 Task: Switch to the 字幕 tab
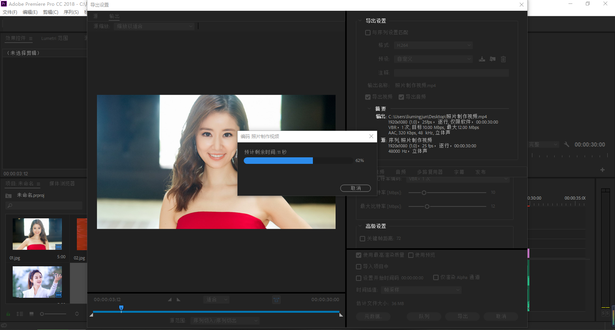pos(459,172)
